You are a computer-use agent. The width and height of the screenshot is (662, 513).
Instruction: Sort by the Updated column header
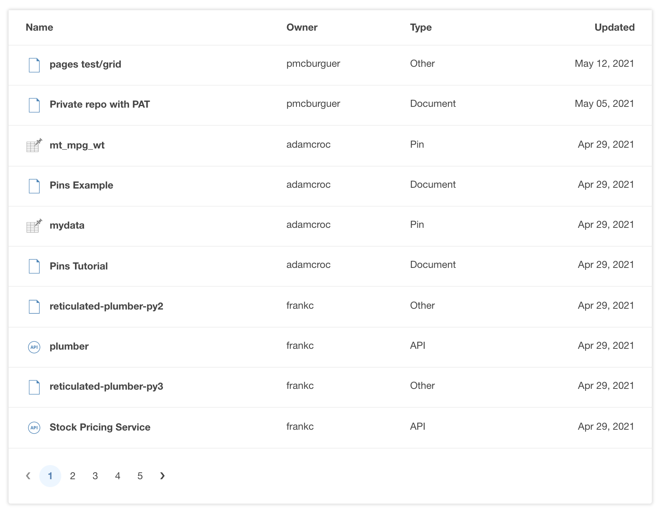[614, 27]
